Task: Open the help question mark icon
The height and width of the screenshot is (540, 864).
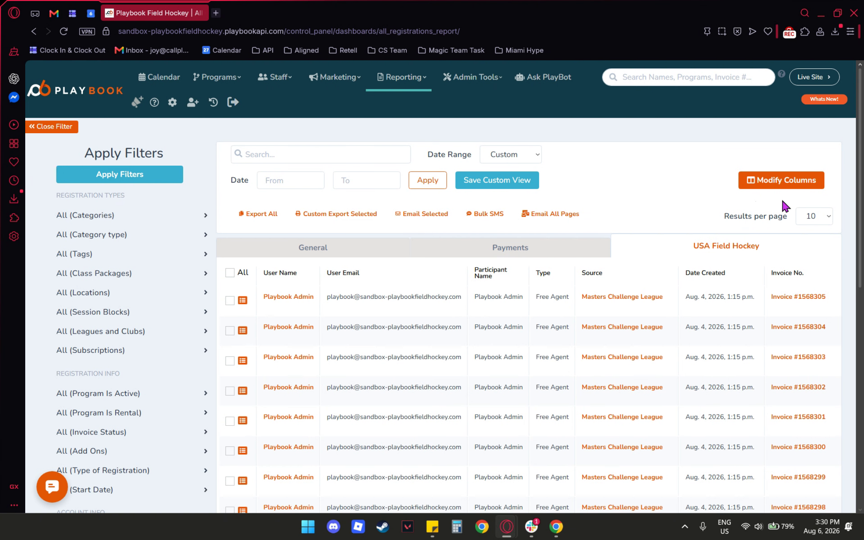Action: point(154,102)
